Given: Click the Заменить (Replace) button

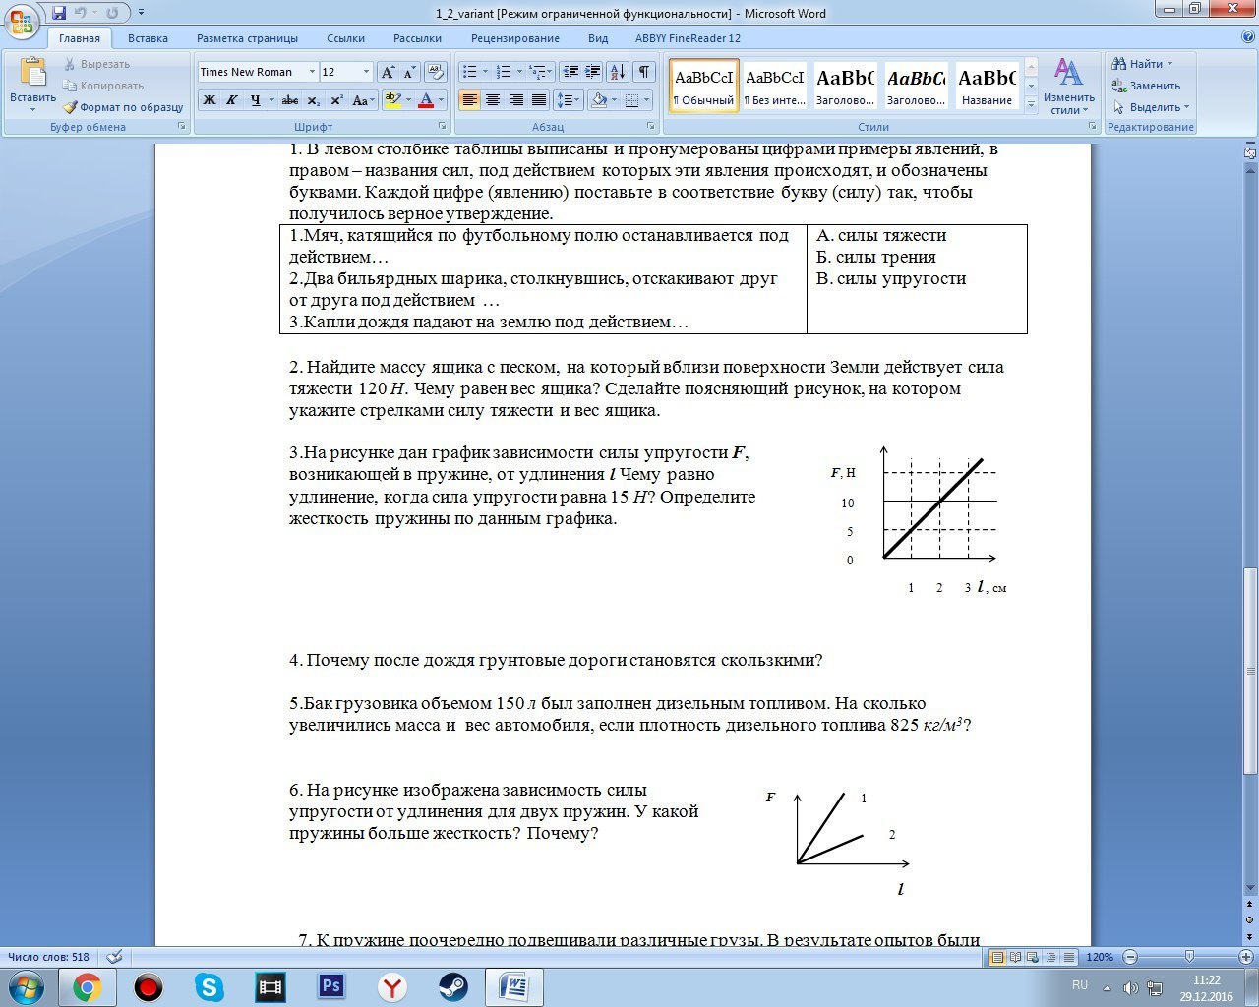Looking at the screenshot, I should tap(1147, 86).
